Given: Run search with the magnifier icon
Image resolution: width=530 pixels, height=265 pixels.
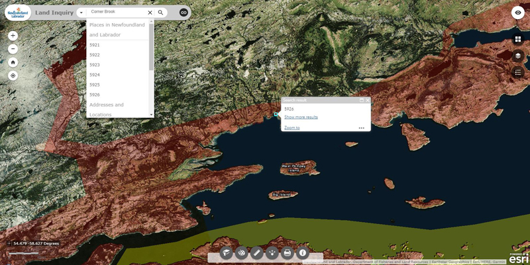Looking at the screenshot, I should click(x=160, y=13).
